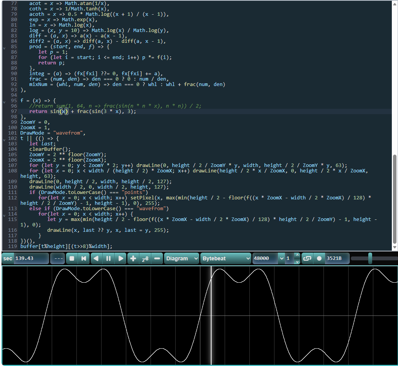The width and height of the screenshot is (398, 366).
Task: Toggle the sec time units label
Action: tap(8, 258)
